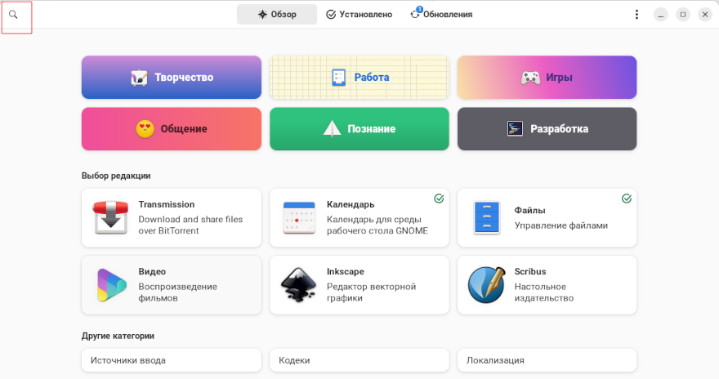Click the Inkscape app icon

tap(298, 285)
